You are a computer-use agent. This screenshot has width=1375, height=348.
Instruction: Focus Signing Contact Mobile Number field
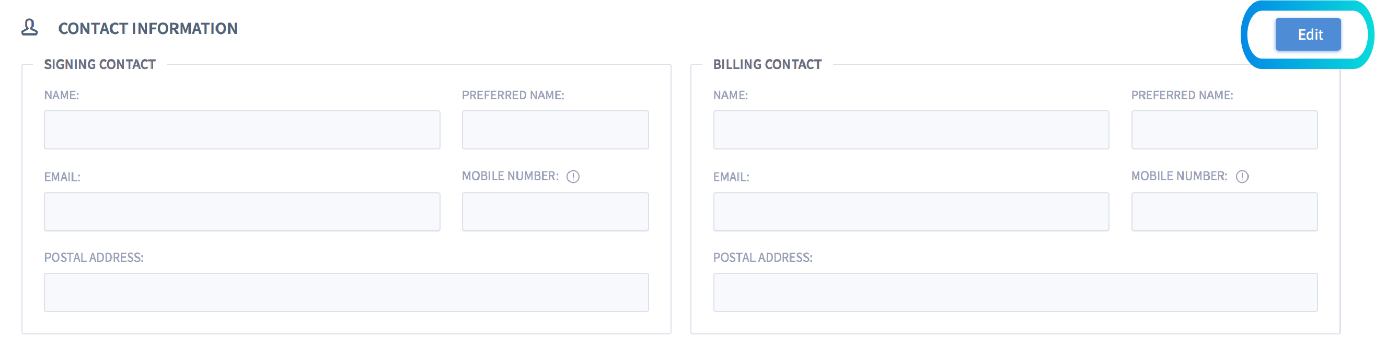click(x=554, y=212)
